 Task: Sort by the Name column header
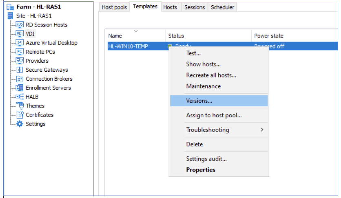pos(135,35)
